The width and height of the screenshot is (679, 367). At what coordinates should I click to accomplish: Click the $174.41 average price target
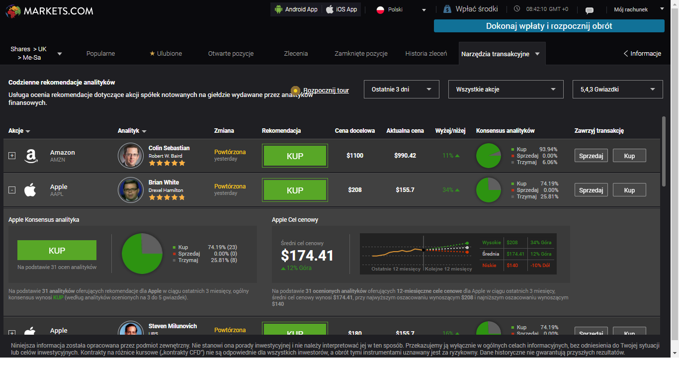click(x=307, y=256)
